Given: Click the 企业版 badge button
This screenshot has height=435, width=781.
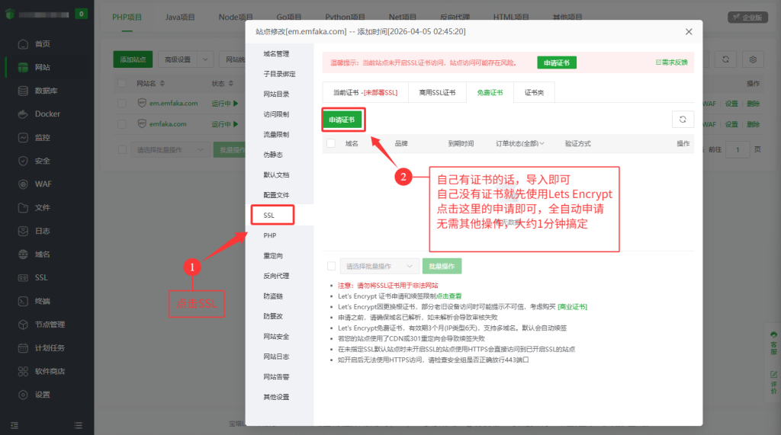Looking at the screenshot, I should (x=747, y=18).
